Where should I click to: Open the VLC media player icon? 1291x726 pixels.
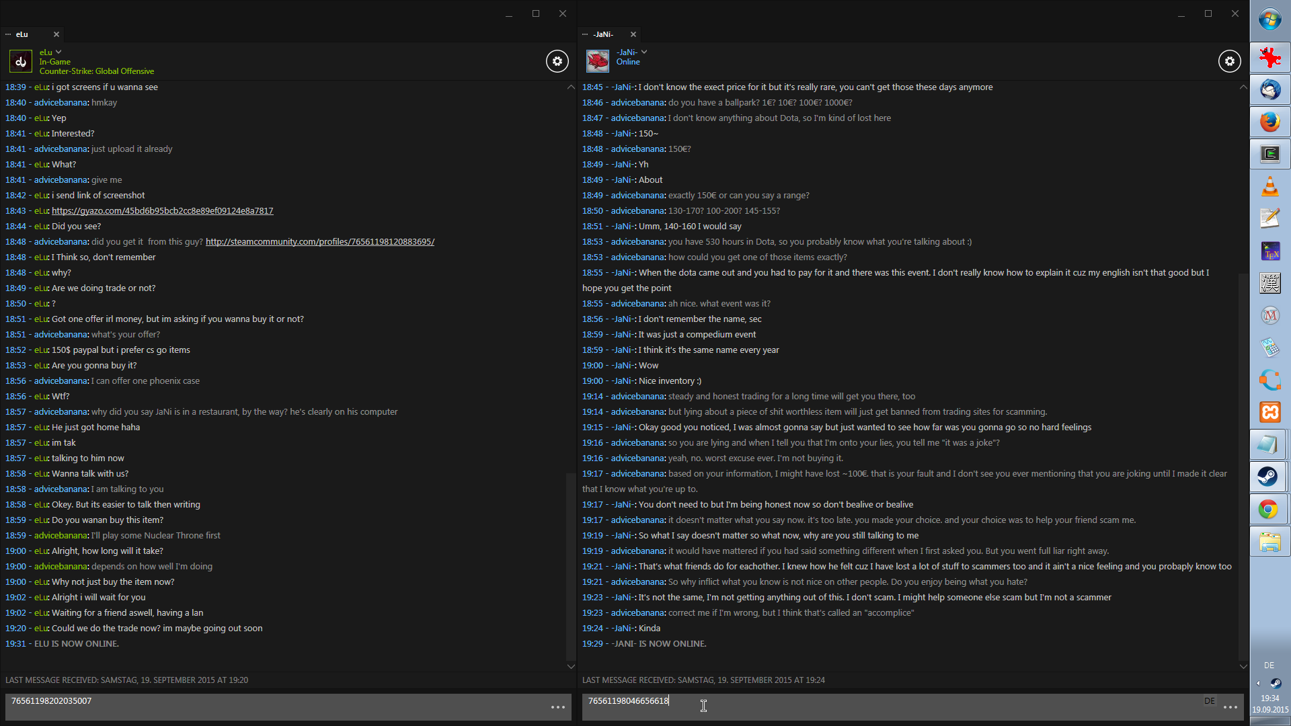(x=1269, y=186)
